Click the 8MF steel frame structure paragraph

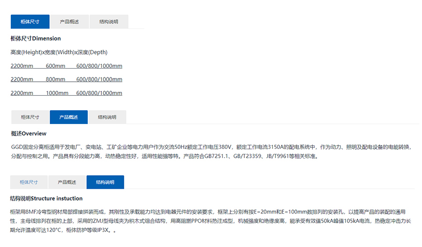pos(211,221)
